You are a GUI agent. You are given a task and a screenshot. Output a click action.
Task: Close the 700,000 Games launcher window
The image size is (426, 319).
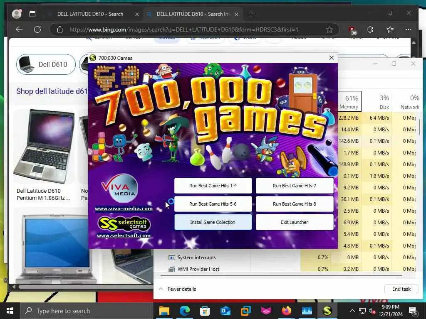pyautogui.click(x=332, y=58)
